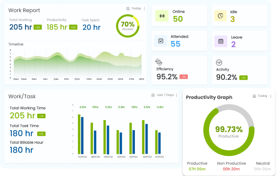
Task: Open the Productivity Graph three-dot menu
Action: pyautogui.click(x=271, y=96)
